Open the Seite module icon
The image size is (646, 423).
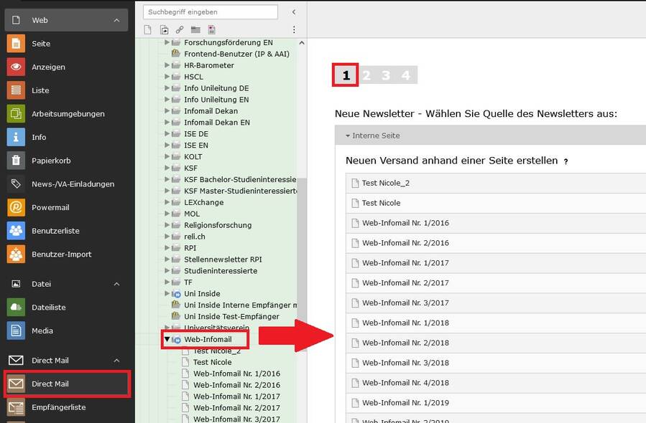(x=16, y=44)
